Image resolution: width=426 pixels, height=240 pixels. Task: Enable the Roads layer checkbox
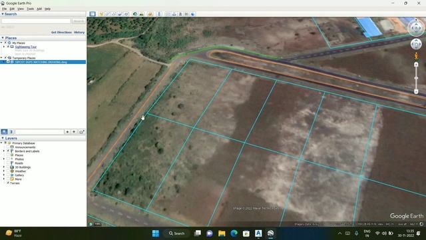tap(8, 163)
